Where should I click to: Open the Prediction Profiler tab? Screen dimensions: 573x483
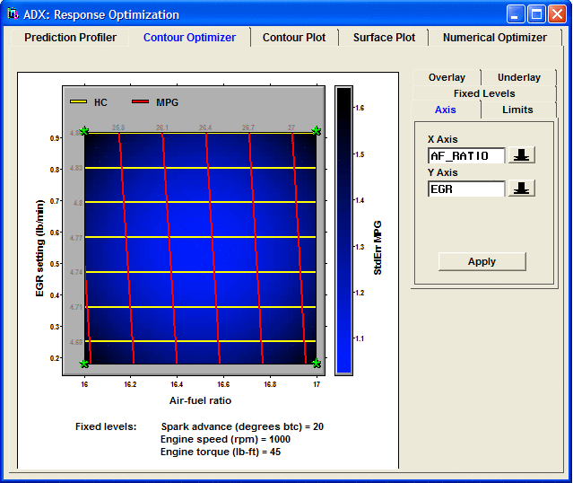[x=70, y=38]
